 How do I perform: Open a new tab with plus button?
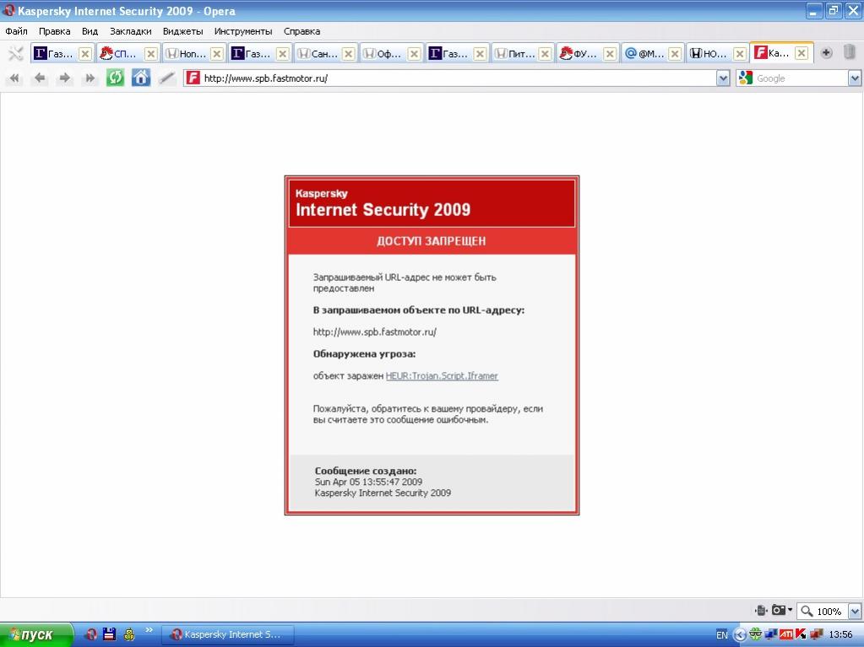(x=826, y=53)
